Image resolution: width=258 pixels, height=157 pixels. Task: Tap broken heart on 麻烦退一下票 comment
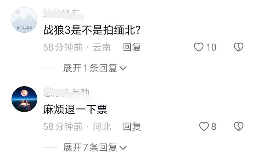click(239, 126)
